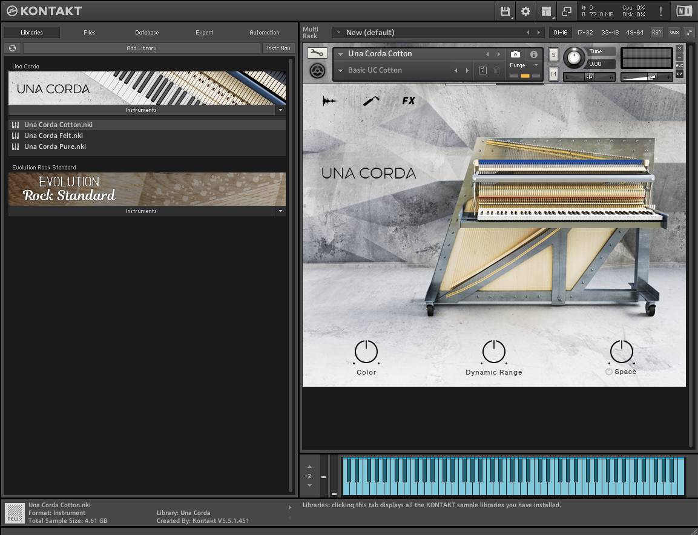Select Una Corda Cotton.nki

[147, 125]
